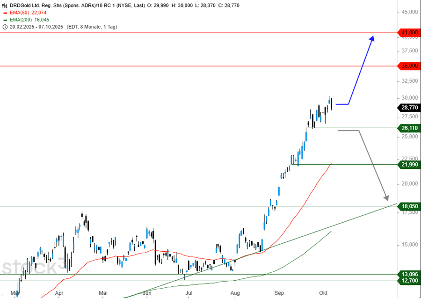This screenshot has width=421, height=298.
Task: Select the red 35,000 price label
Action: (408, 66)
